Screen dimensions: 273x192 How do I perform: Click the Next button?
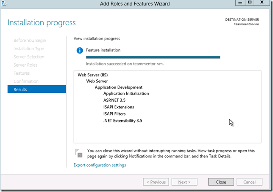184,182
